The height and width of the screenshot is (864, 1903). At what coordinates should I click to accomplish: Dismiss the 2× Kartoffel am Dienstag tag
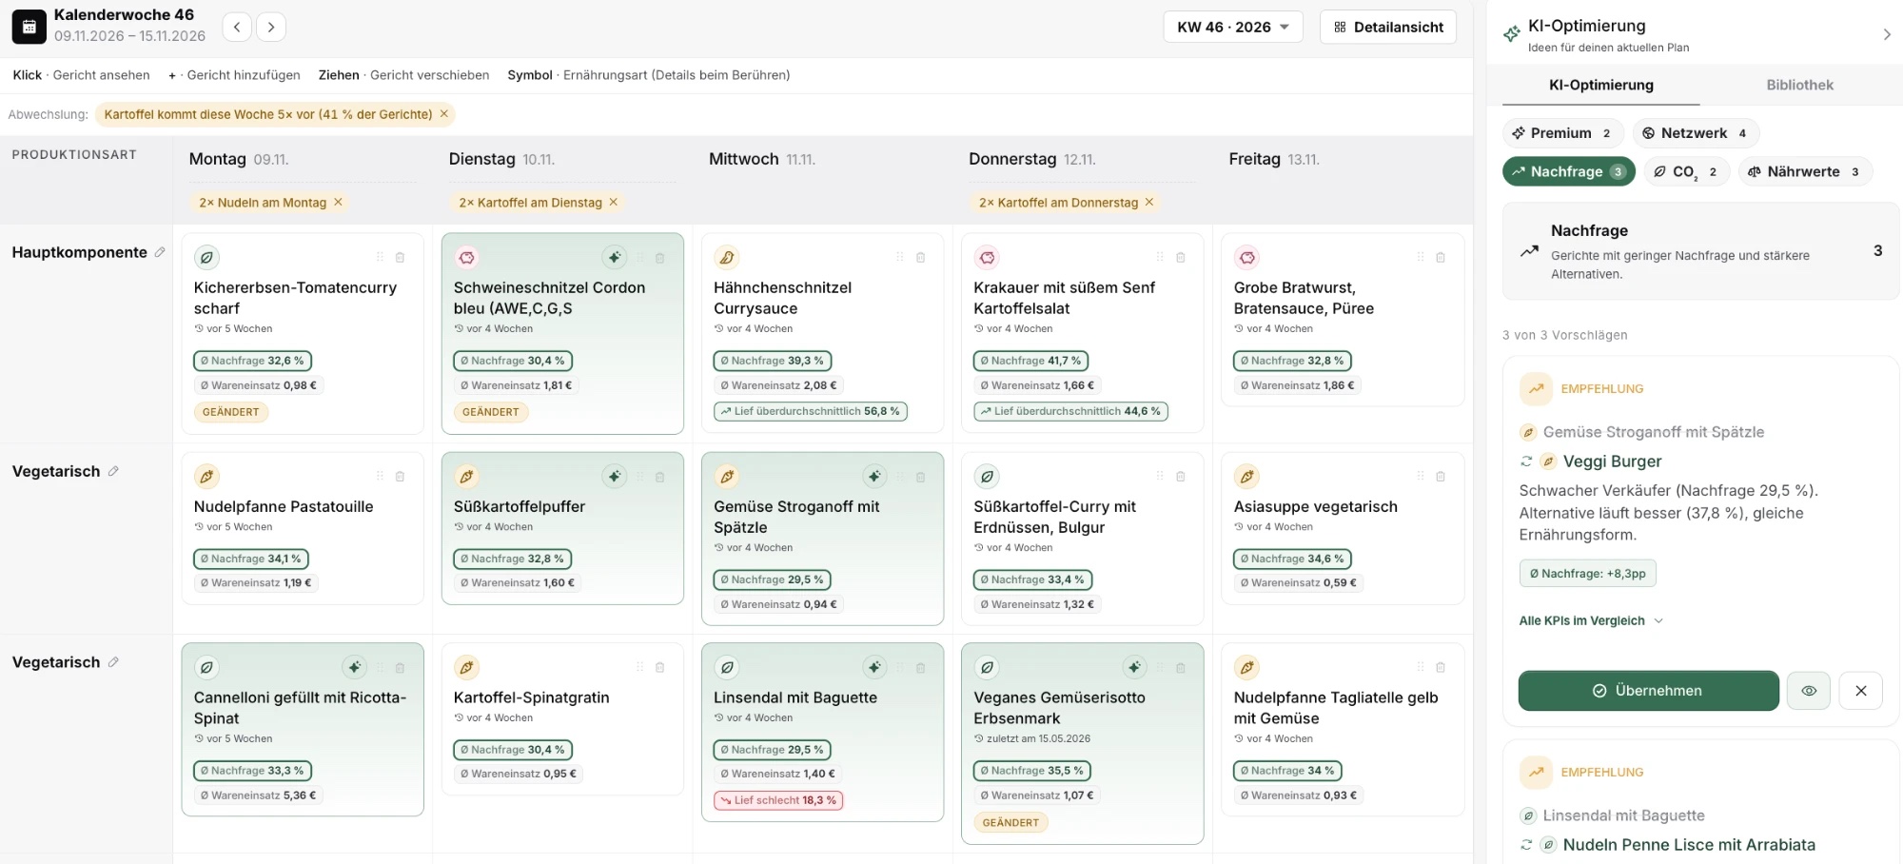(614, 203)
